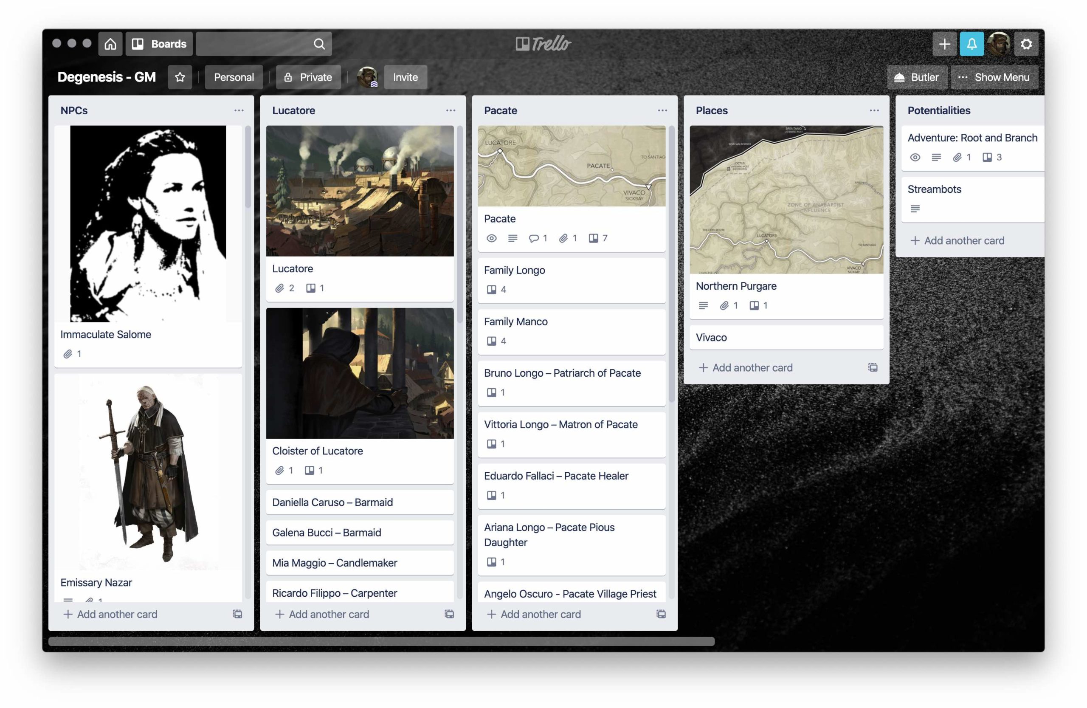Add another card to Places list
Screen dimensions: 1087x708
coord(746,368)
